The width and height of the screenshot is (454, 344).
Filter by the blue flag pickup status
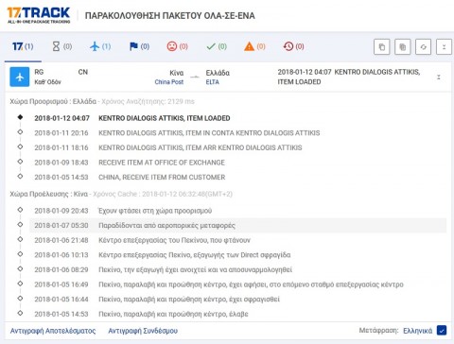pyautogui.click(x=139, y=46)
